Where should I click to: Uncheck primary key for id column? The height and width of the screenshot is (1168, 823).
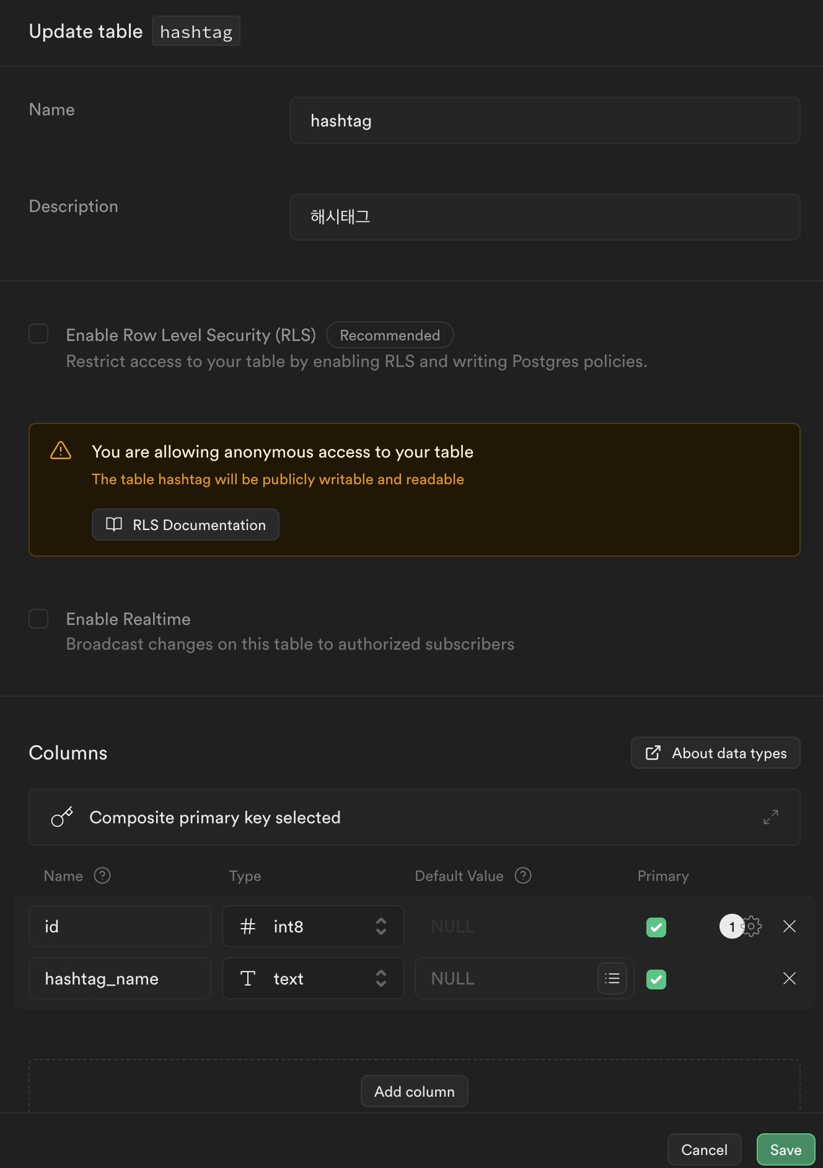point(656,927)
